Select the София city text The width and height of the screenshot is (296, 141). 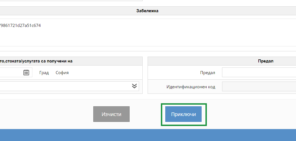[62, 73]
